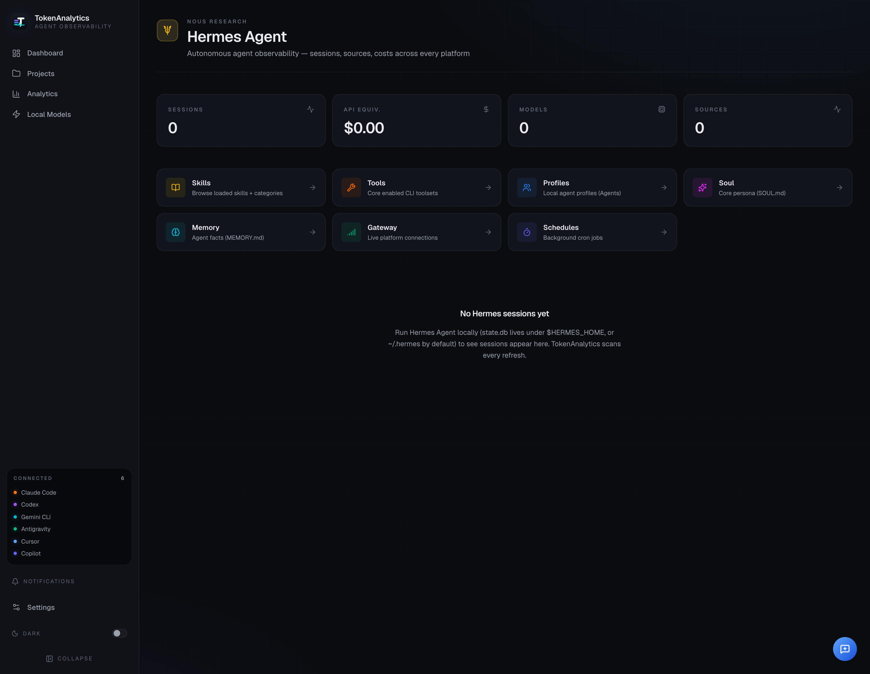Viewport: 870px width, 674px height.
Task: Click the API Equiv dollar icon
Action: click(x=486, y=109)
